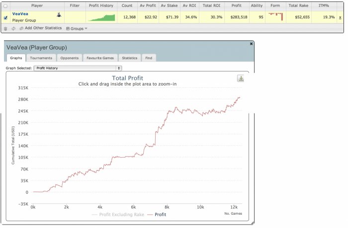Click the $71.39 average stake cell
This screenshot has width=348, height=228.
tap(172, 17)
